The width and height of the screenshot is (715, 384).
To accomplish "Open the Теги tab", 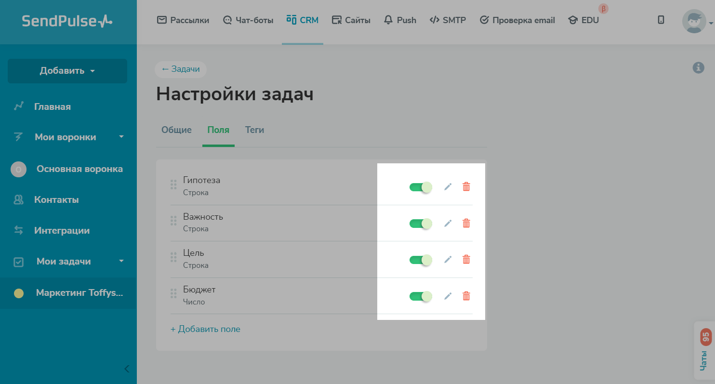I will coord(254,130).
